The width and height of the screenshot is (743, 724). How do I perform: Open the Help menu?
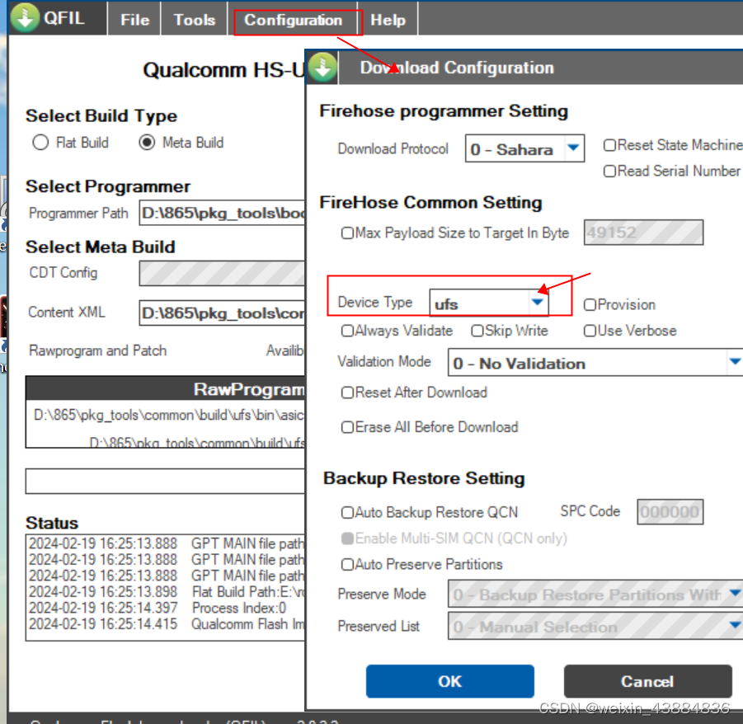tap(388, 20)
